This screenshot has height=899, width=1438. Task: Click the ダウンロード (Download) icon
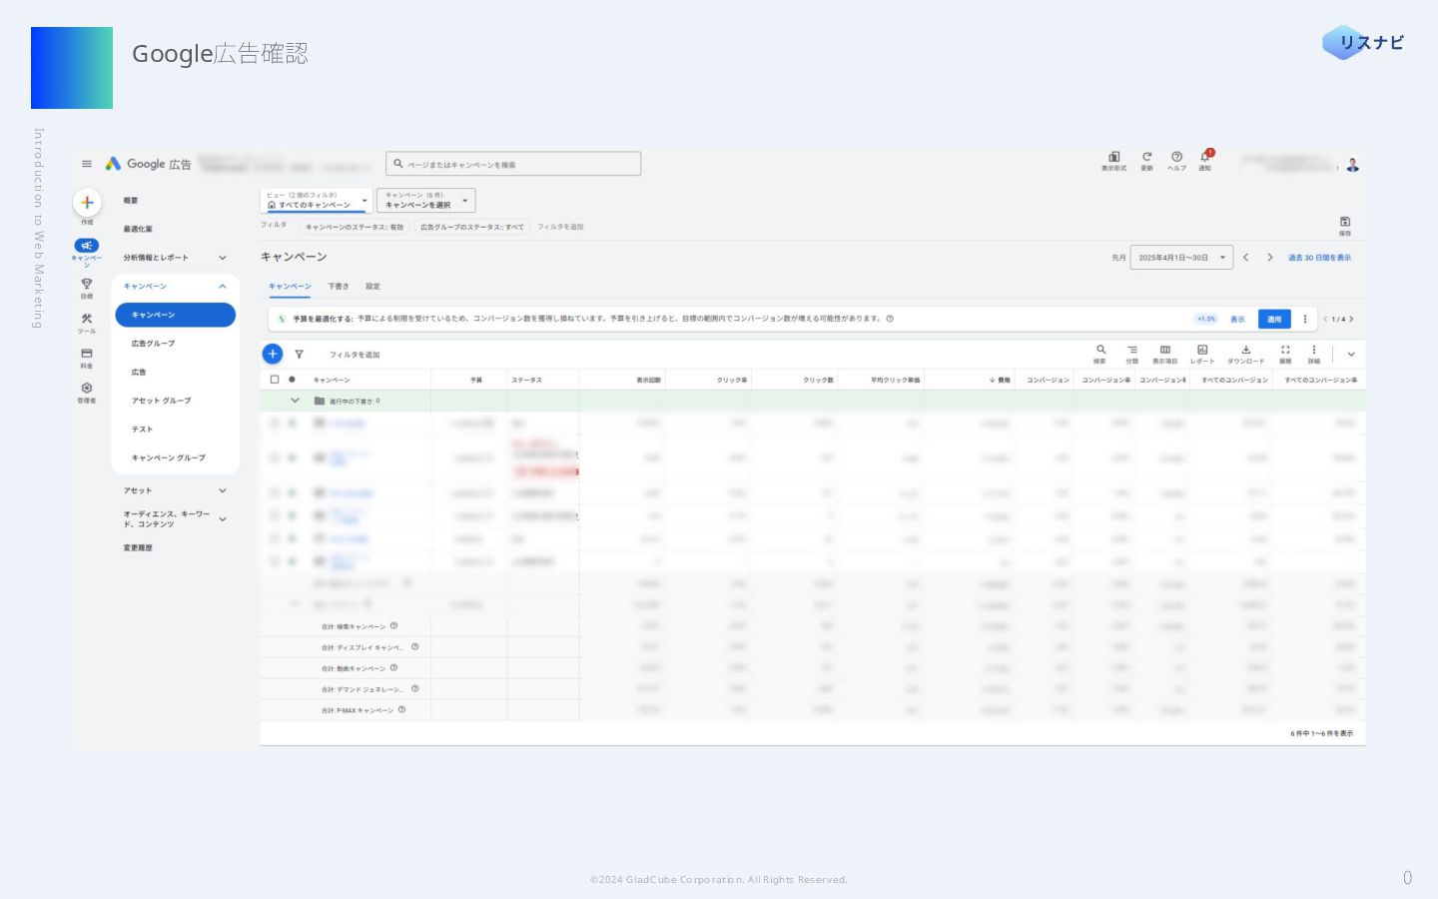[1245, 353]
